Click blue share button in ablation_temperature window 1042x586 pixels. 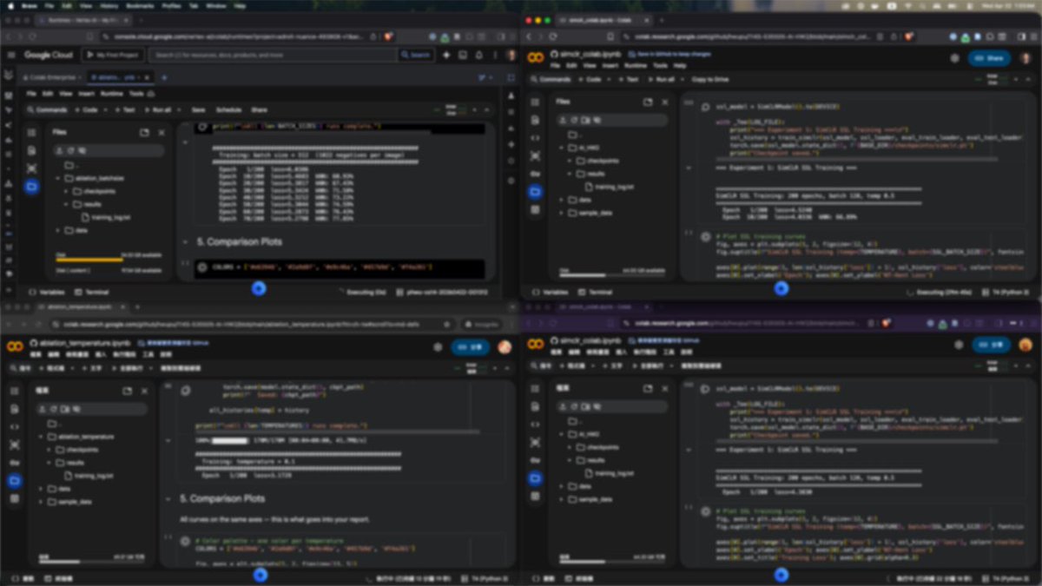click(x=470, y=346)
